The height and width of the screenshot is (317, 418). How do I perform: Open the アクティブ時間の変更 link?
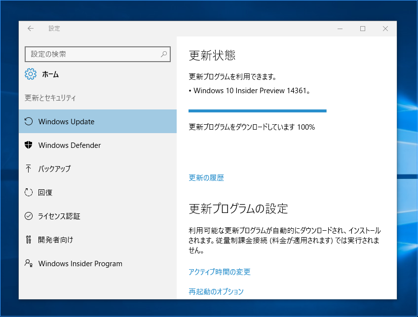[x=220, y=272]
